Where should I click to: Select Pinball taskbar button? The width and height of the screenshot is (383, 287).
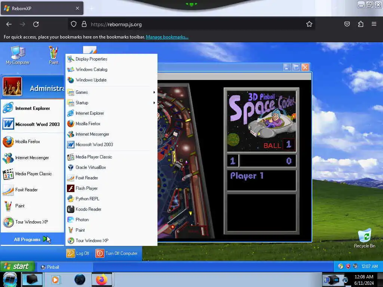pos(65,267)
